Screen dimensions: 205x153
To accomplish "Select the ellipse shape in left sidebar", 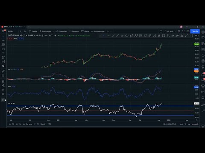I will click(3, 49).
